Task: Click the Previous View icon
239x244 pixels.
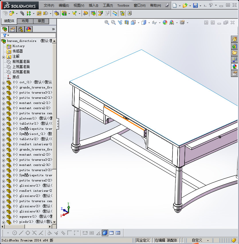Action: pos(120,23)
